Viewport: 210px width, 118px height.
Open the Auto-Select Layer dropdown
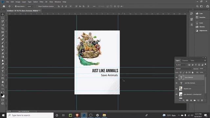pos(30,6)
